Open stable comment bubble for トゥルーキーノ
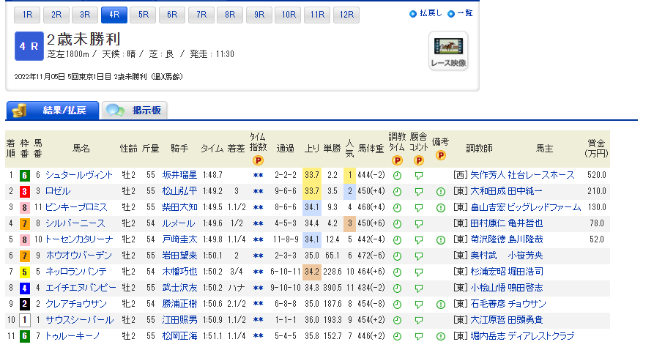The height and width of the screenshot is (350, 654). point(419,336)
